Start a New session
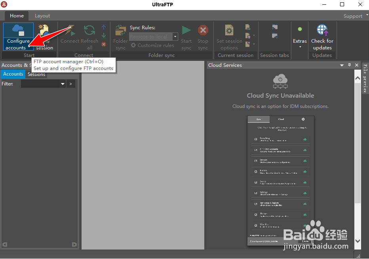Viewport: 369px width, 259px height. click(44, 37)
